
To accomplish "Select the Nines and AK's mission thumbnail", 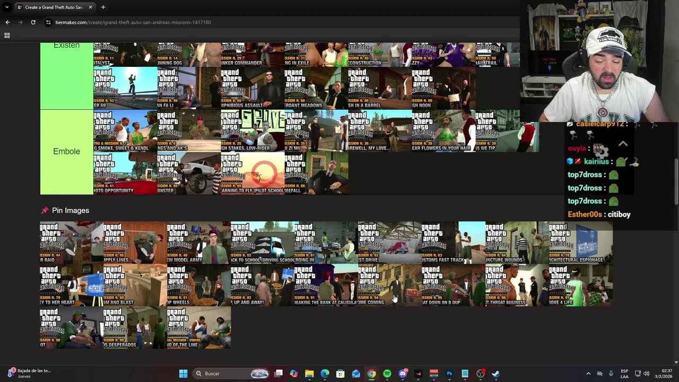I will tap(189, 131).
